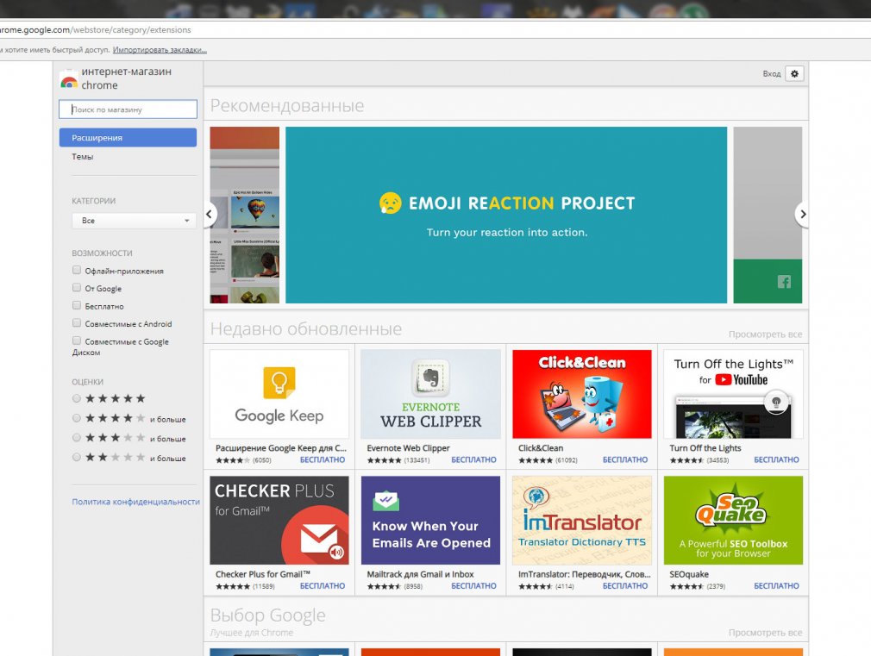The image size is (871, 656).
Task: Click 'БЕСПЛАТНО' for Click&Clean
Action: (x=625, y=460)
